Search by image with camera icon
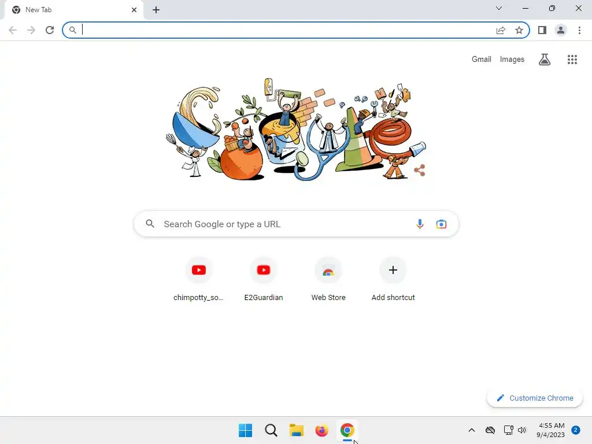 tap(441, 224)
